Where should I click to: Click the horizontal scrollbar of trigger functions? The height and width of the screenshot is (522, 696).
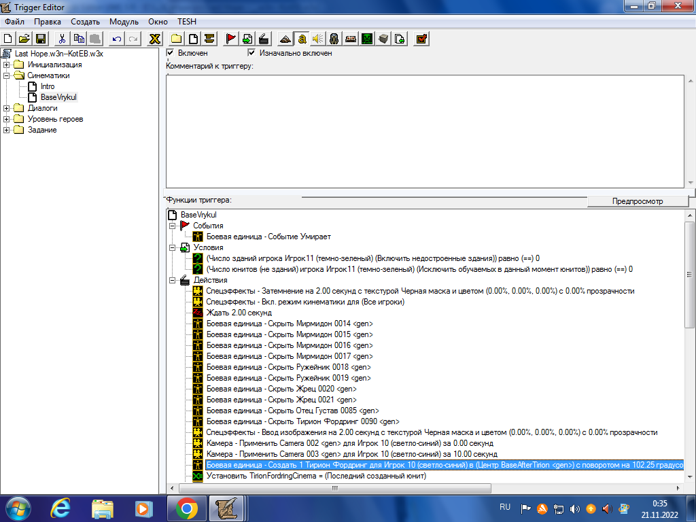coord(335,488)
